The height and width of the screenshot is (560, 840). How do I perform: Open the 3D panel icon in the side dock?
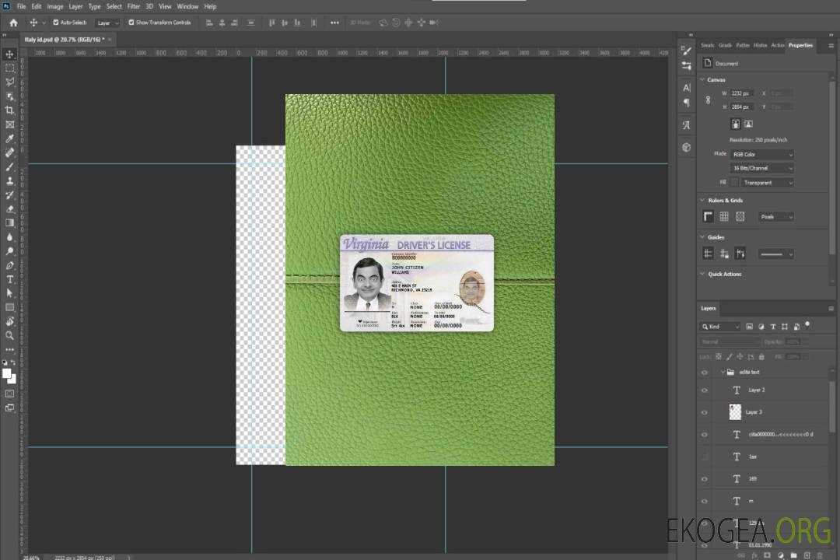(x=686, y=147)
